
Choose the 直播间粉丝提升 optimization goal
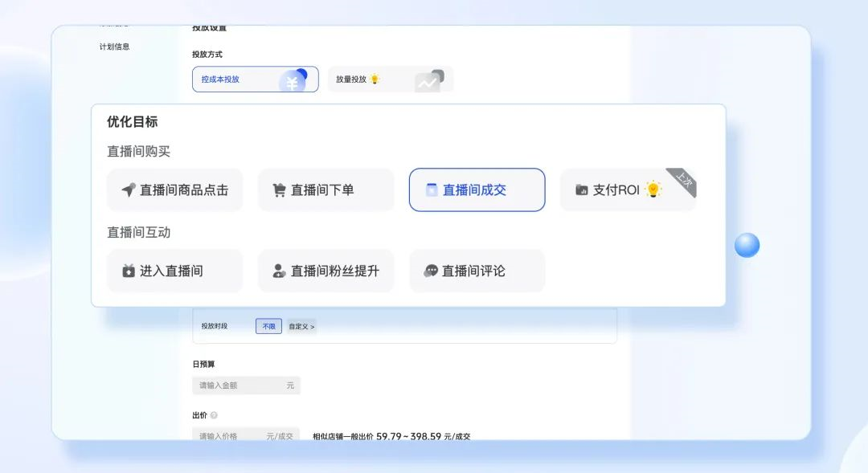pos(325,271)
